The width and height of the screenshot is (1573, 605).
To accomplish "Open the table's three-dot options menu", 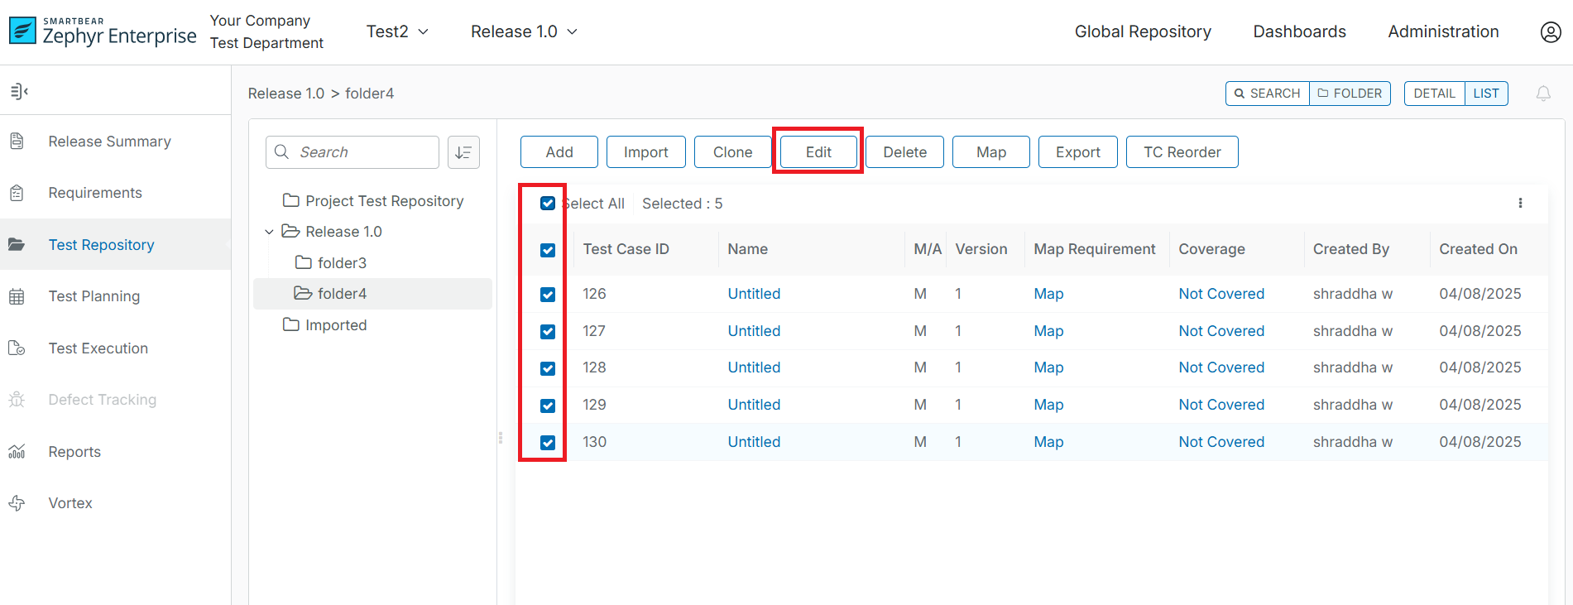I will click(x=1520, y=204).
